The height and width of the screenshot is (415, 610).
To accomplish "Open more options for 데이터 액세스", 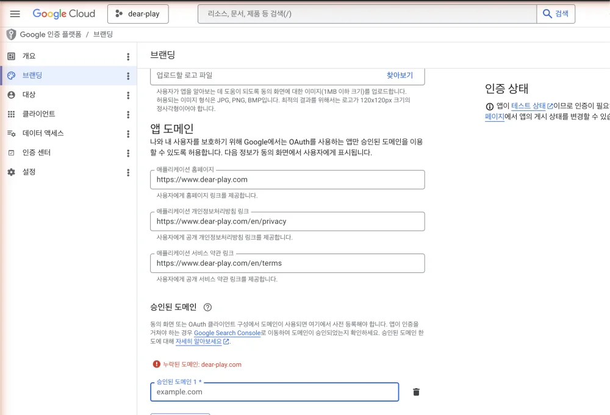I will (128, 133).
